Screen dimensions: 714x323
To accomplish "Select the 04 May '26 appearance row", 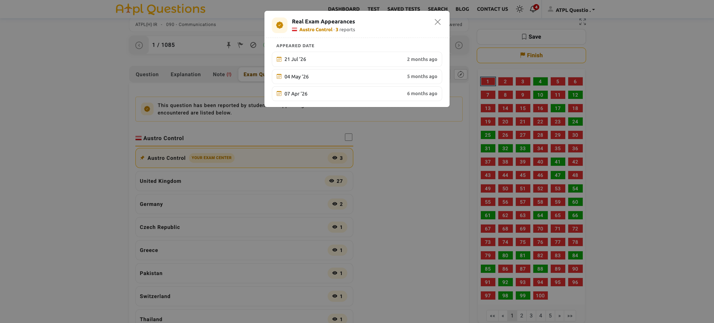I will [x=357, y=77].
